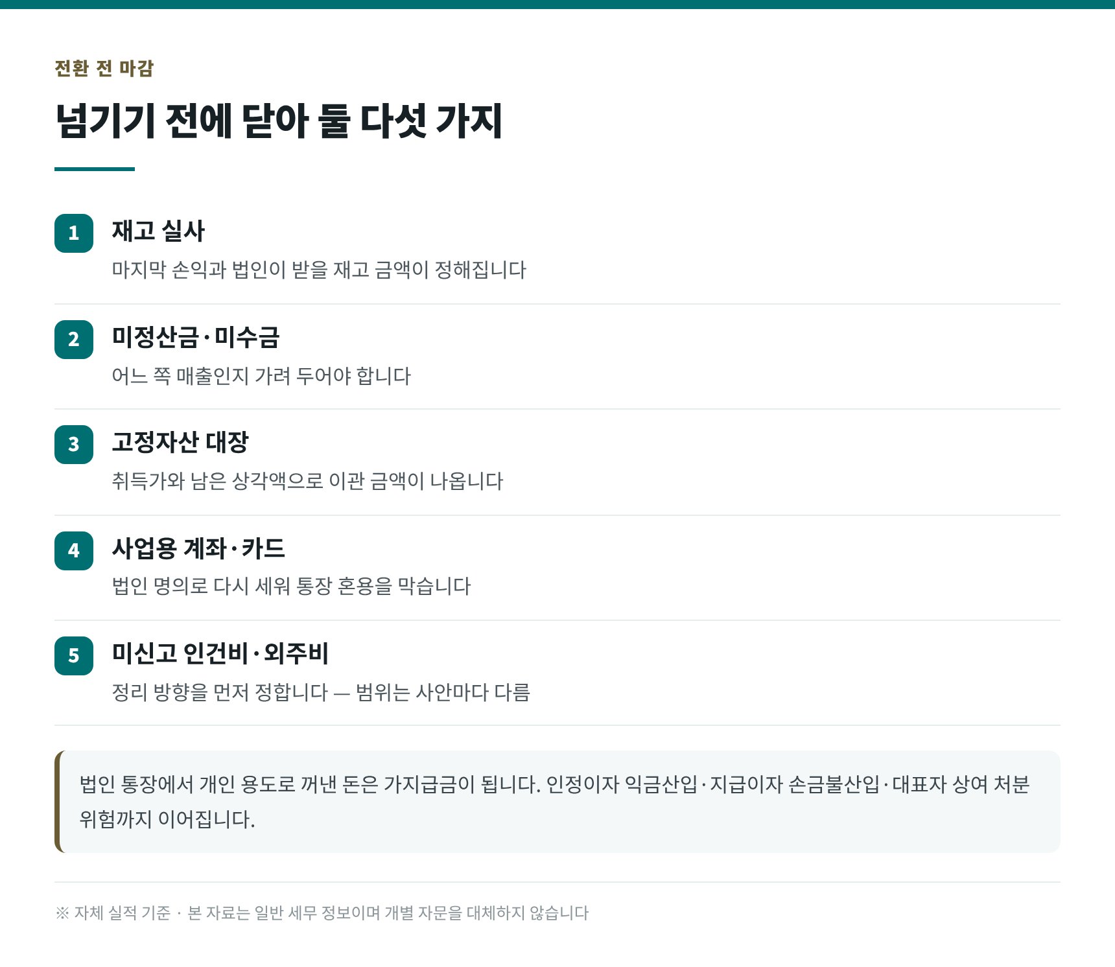Select the heading 사업용 계좌·카드
This screenshot has height=967, width=1115.
tap(198, 548)
